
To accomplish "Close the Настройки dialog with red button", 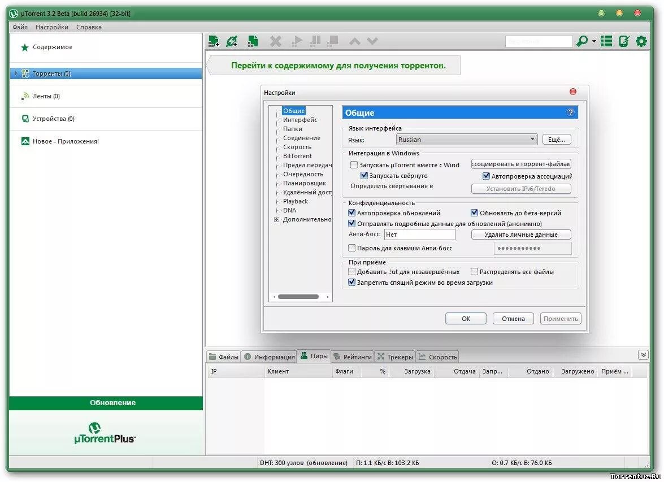I will coord(573,92).
